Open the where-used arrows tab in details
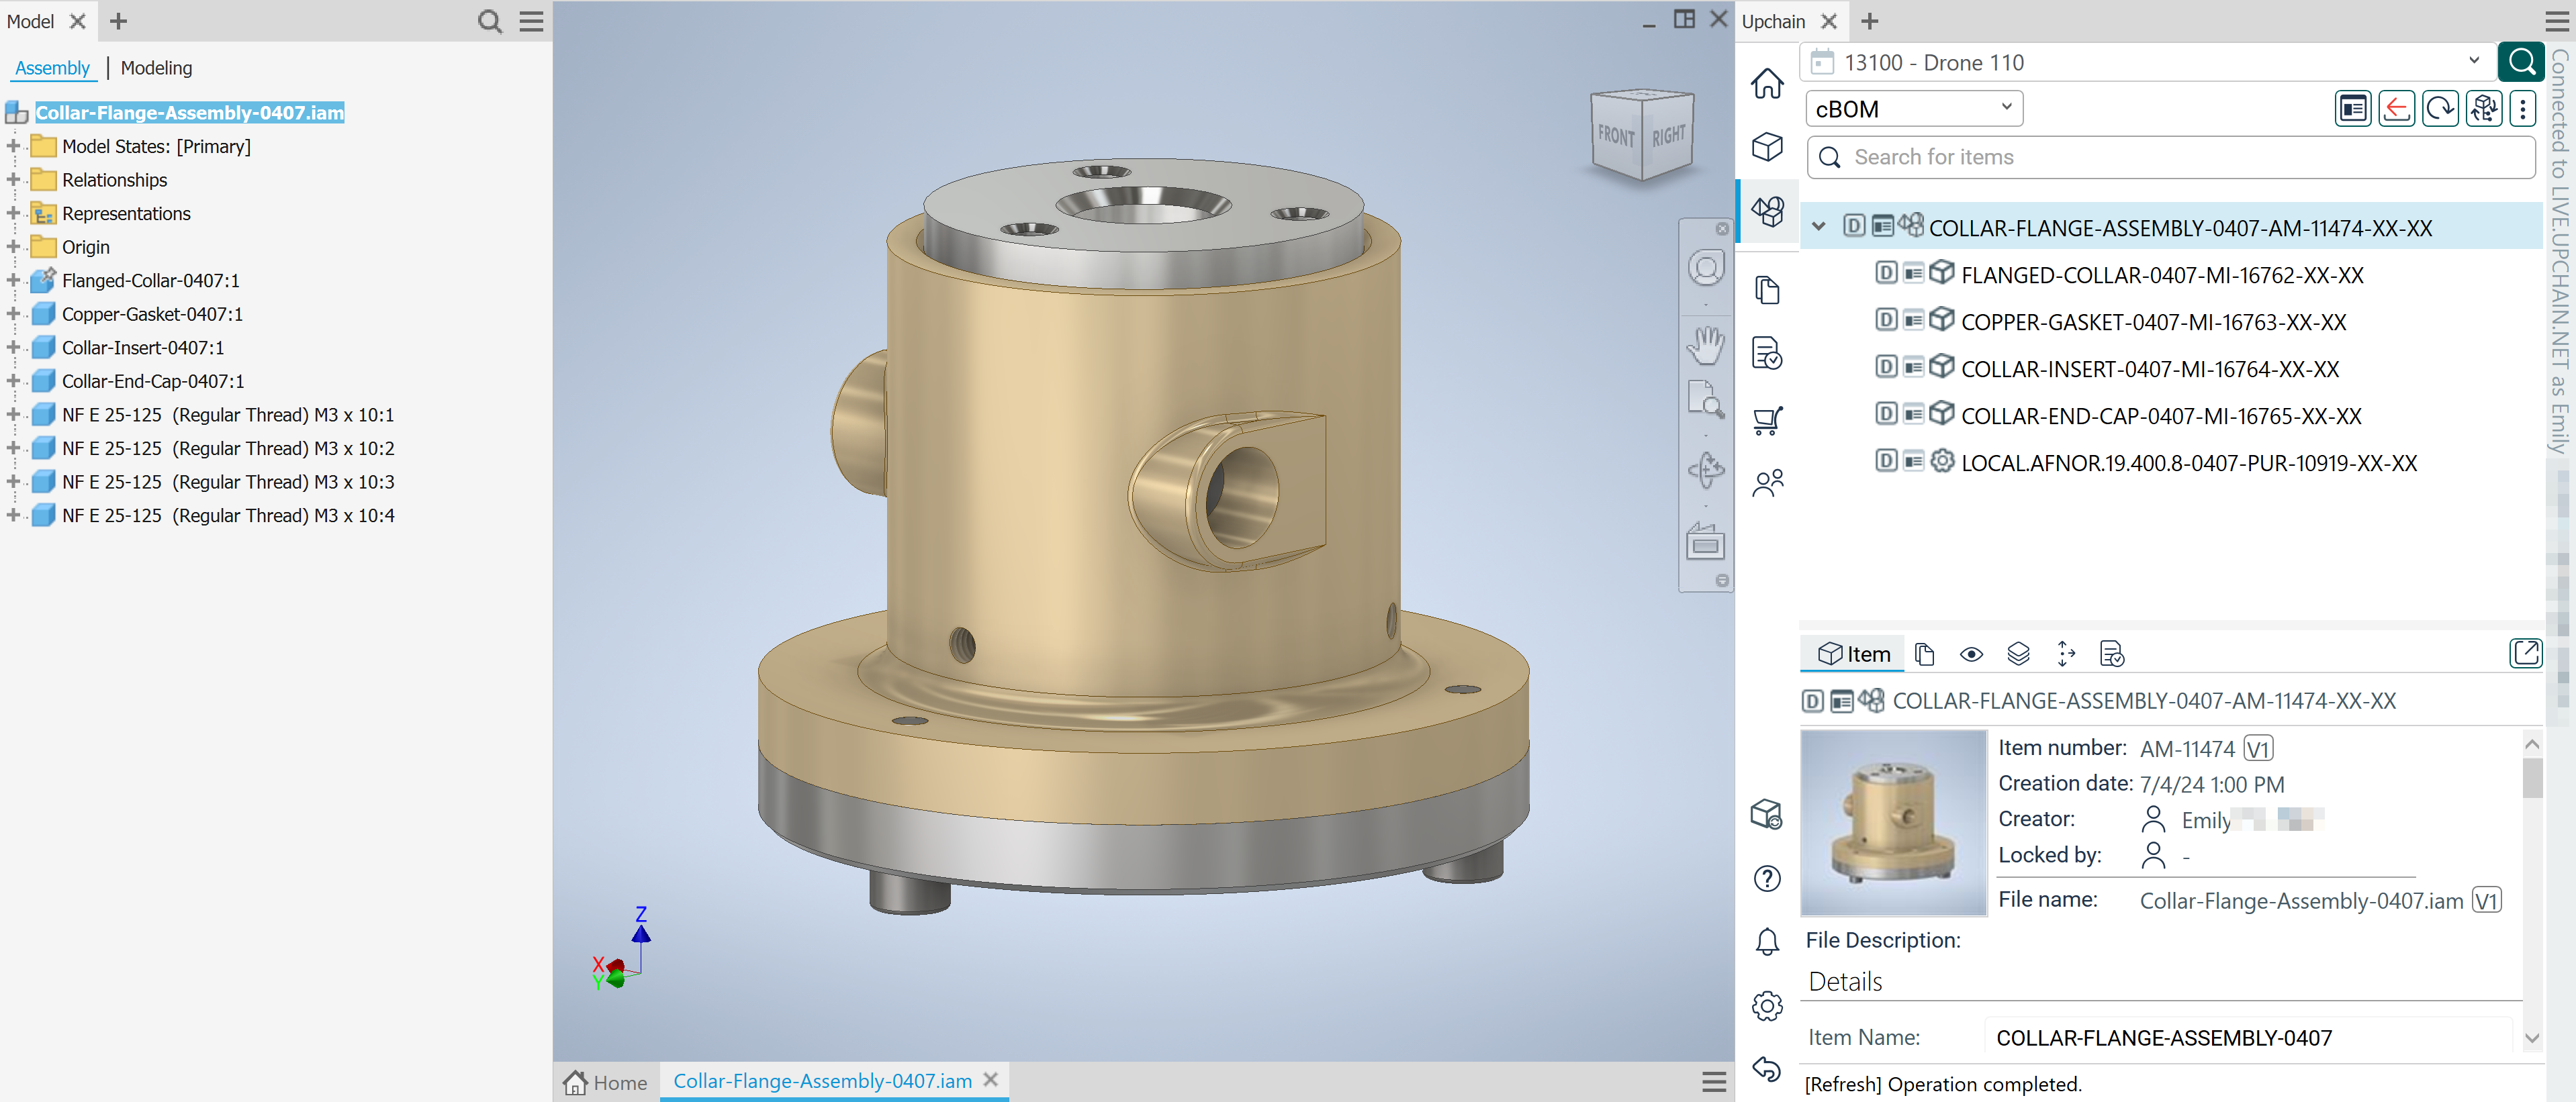This screenshot has width=2576, height=1102. [x=2065, y=654]
